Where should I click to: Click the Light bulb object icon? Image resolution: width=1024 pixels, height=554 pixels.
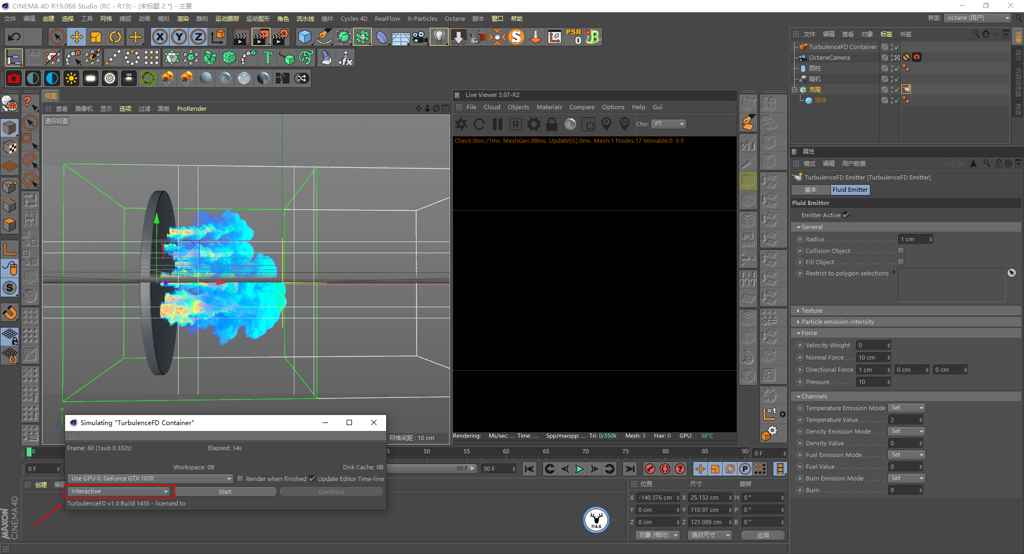[438, 37]
